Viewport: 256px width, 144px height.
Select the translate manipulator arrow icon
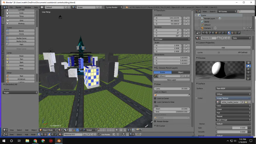pos(77,130)
